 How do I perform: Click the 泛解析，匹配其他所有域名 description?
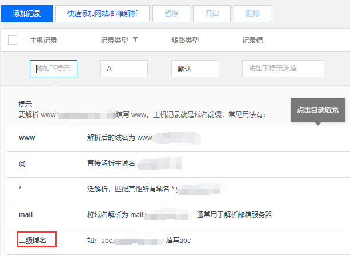128,189
